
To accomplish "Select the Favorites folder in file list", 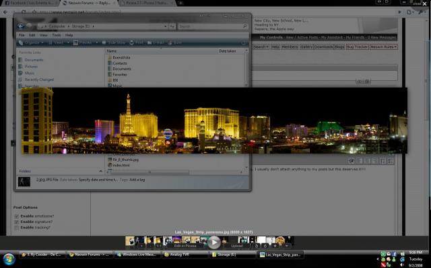I will [117, 75].
